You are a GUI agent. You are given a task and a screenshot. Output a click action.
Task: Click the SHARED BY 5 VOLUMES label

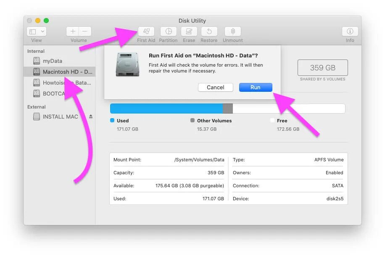[323, 79]
